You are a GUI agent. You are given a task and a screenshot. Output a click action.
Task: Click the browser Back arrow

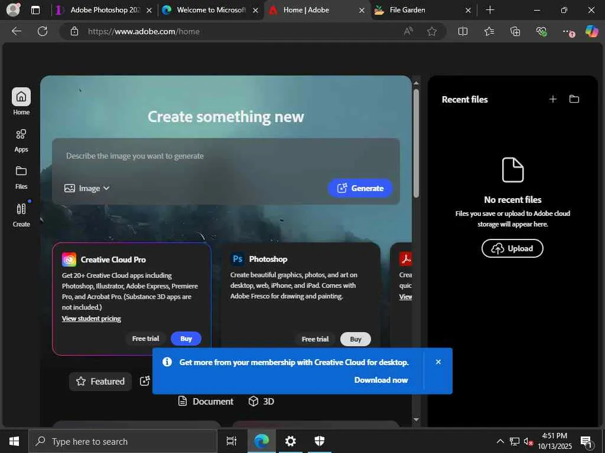coord(17,31)
